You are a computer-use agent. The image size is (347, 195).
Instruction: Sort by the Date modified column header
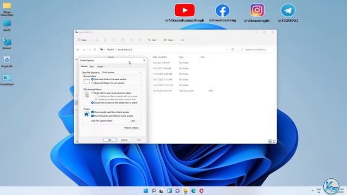point(160,57)
